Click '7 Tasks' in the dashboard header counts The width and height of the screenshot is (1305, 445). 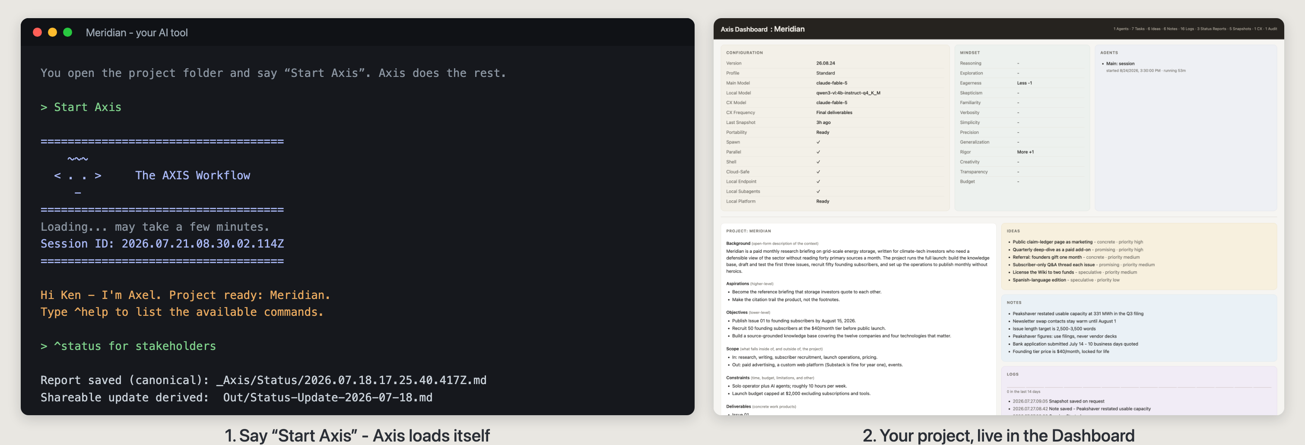tap(1138, 29)
